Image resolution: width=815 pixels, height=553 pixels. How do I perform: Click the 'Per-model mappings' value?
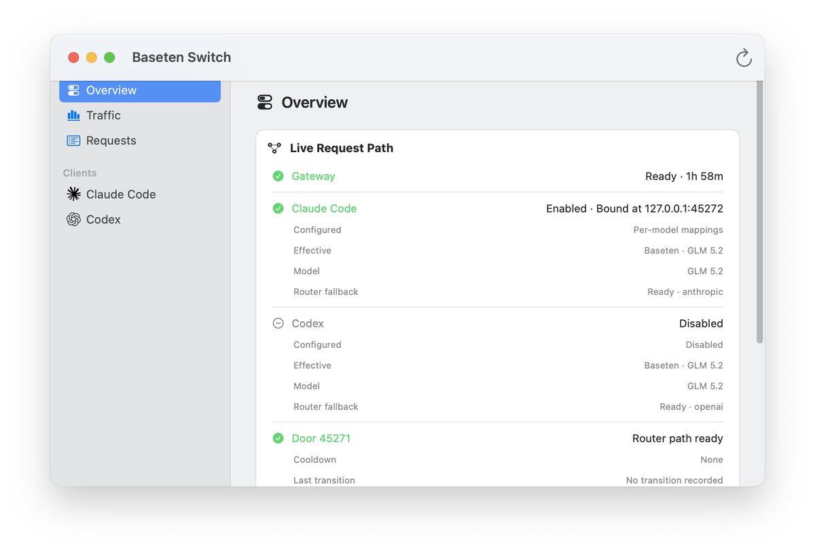678,230
